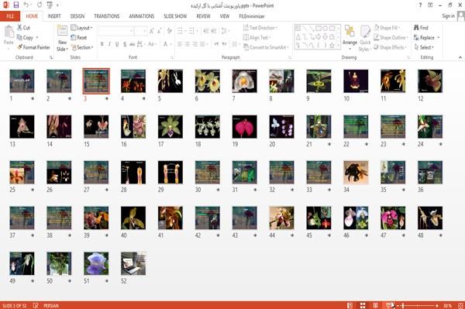
Task: Click the Save icon in Quick Access Toolbar
Action: (16, 5)
